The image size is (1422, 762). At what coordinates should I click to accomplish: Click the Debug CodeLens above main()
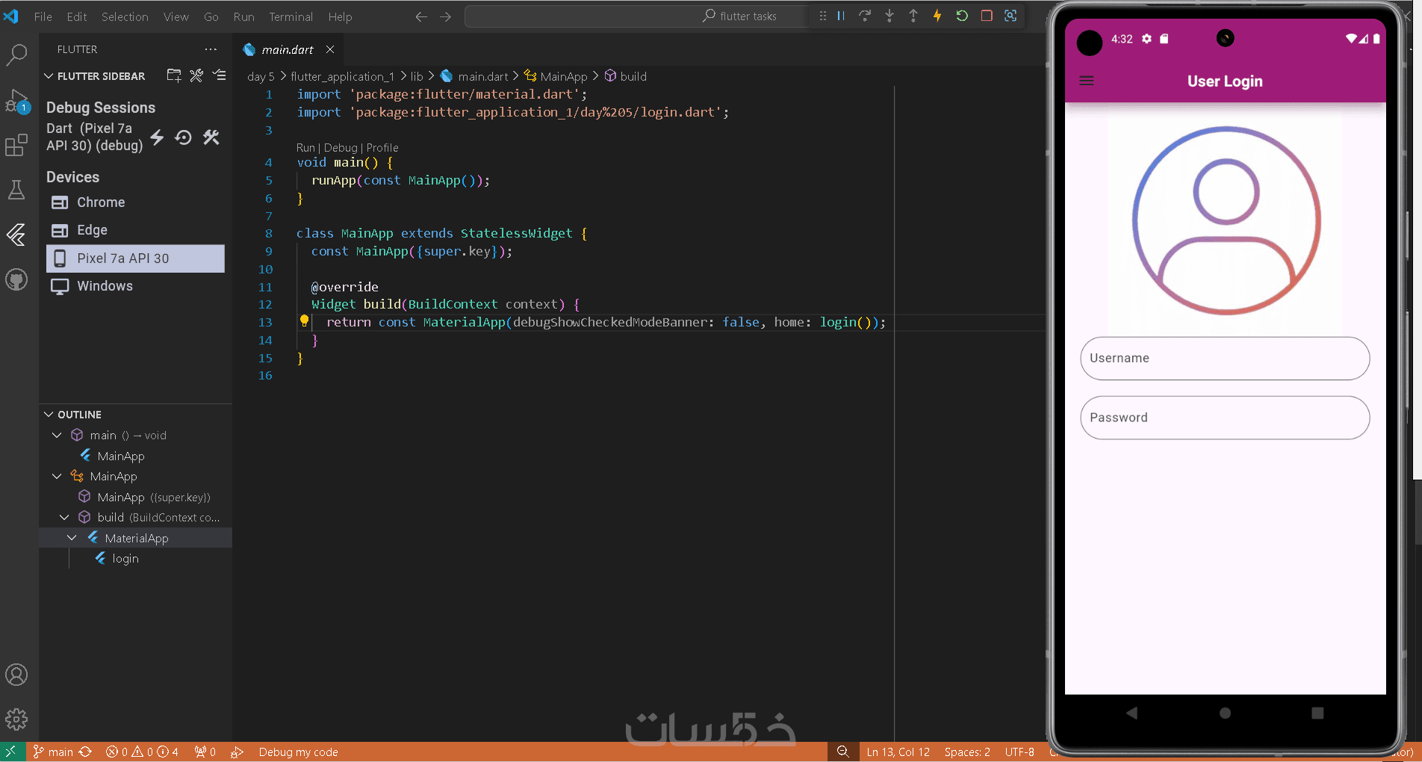pyautogui.click(x=341, y=148)
